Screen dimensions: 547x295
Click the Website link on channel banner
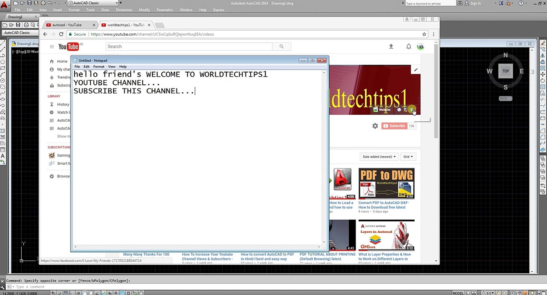click(x=382, y=110)
